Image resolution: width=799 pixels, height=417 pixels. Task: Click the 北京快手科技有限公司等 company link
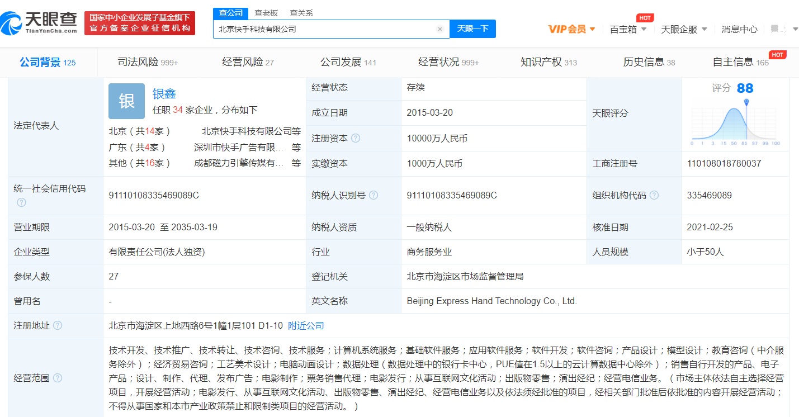click(251, 131)
